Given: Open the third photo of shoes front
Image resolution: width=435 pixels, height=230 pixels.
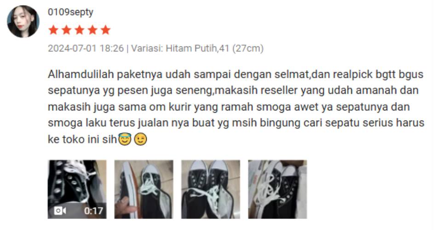Looking at the screenshot, I should click(211, 189).
